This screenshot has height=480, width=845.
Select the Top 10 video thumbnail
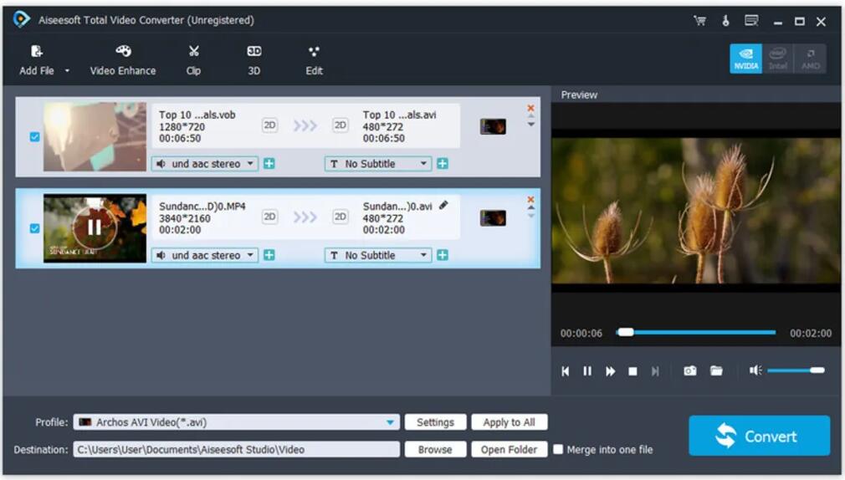click(95, 137)
